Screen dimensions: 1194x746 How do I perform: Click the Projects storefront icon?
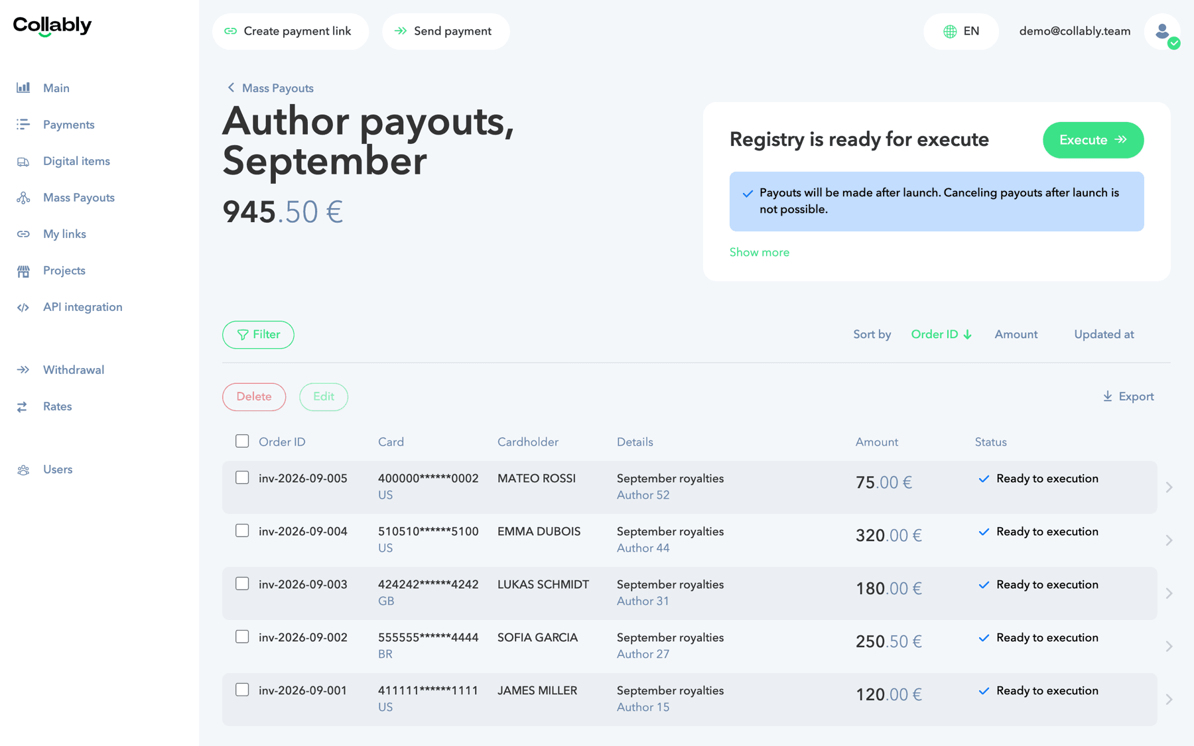[x=23, y=271]
